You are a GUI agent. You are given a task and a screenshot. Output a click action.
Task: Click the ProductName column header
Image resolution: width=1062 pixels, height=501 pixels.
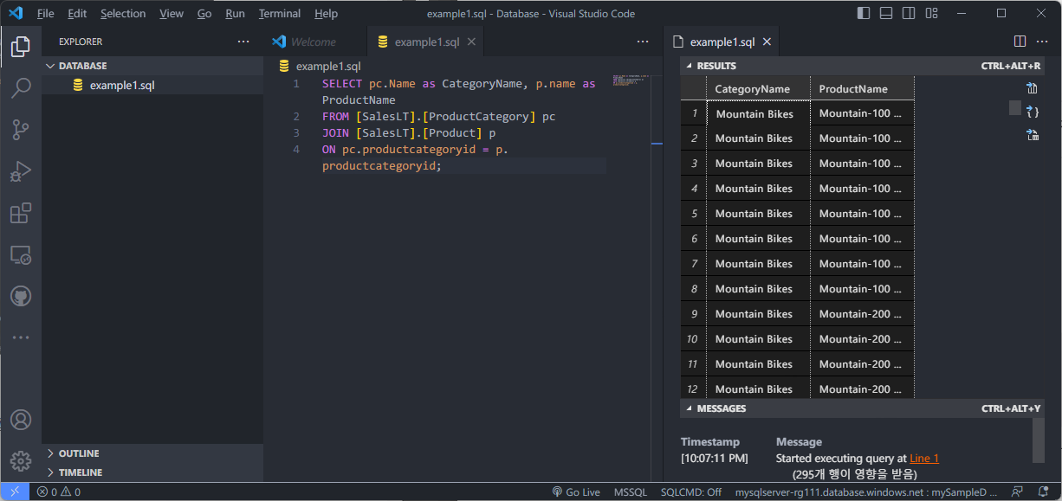click(862, 88)
